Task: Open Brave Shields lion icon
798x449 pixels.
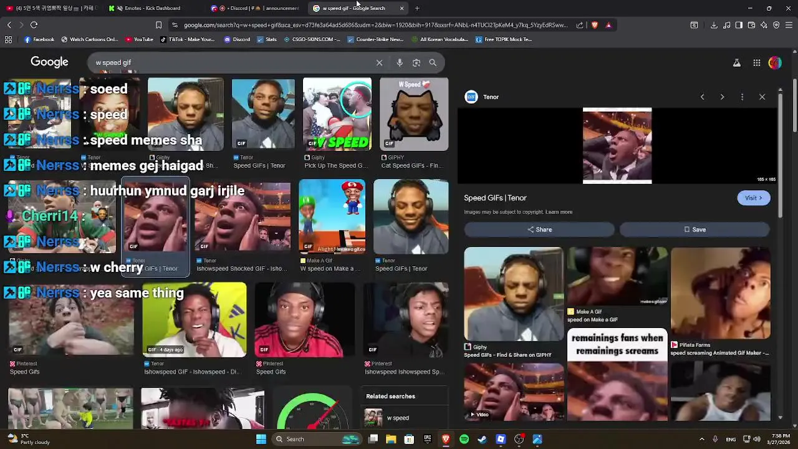Action: coord(594,25)
